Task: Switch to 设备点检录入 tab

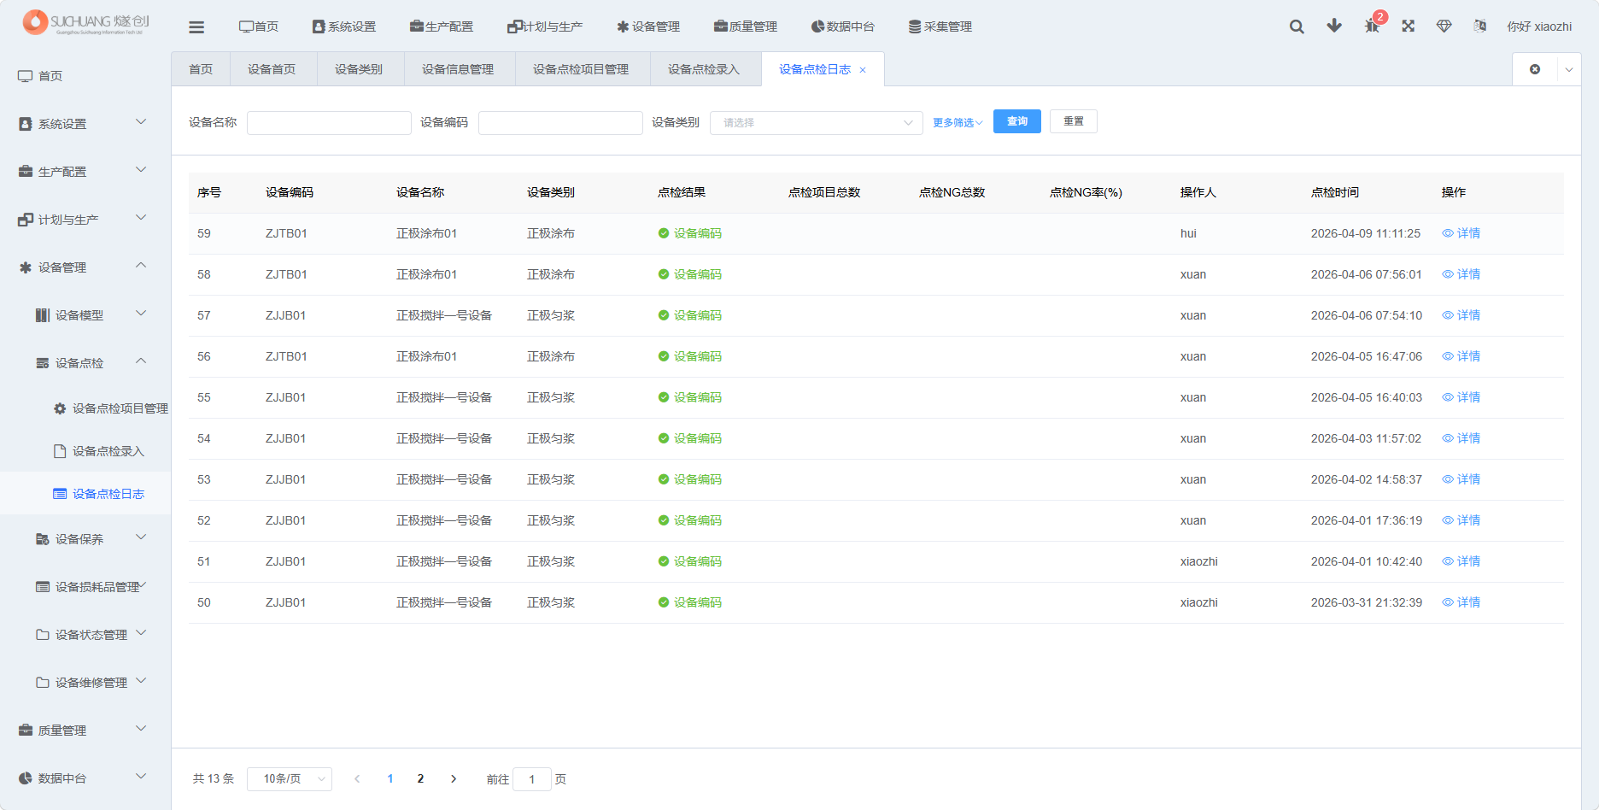Action: tap(704, 69)
